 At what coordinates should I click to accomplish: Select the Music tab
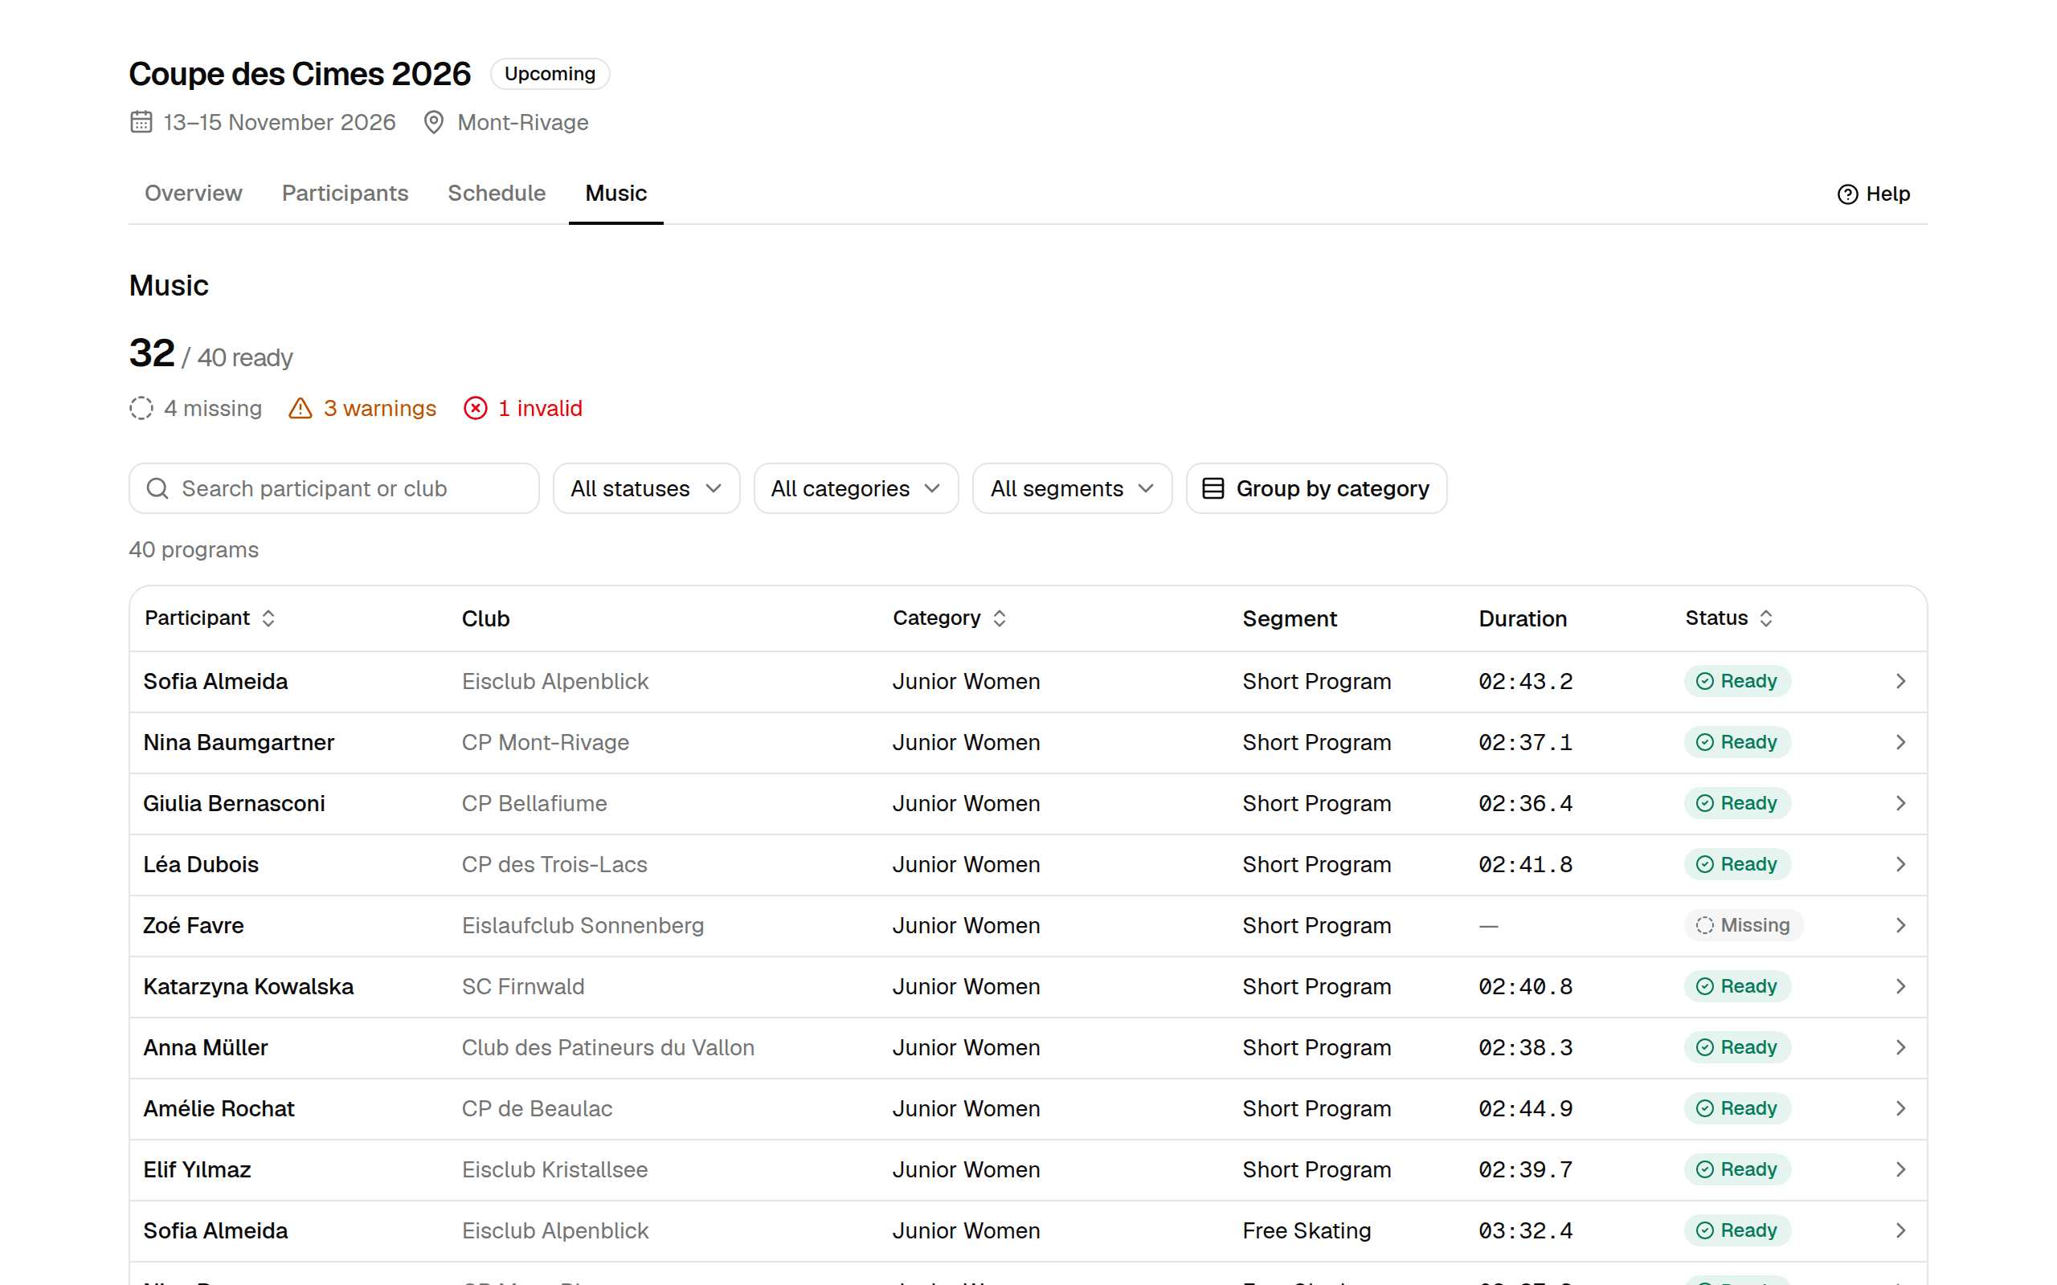(x=615, y=194)
